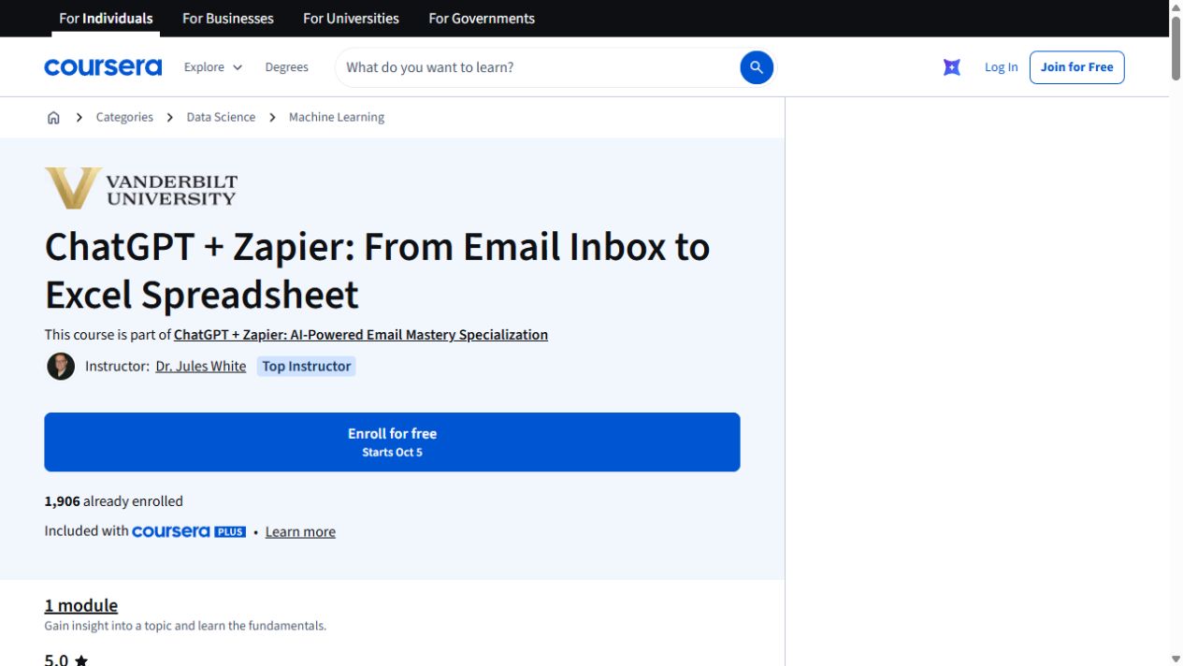Click the Vanderbilt University logo
The height and width of the screenshot is (666, 1183).
[141, 188]
